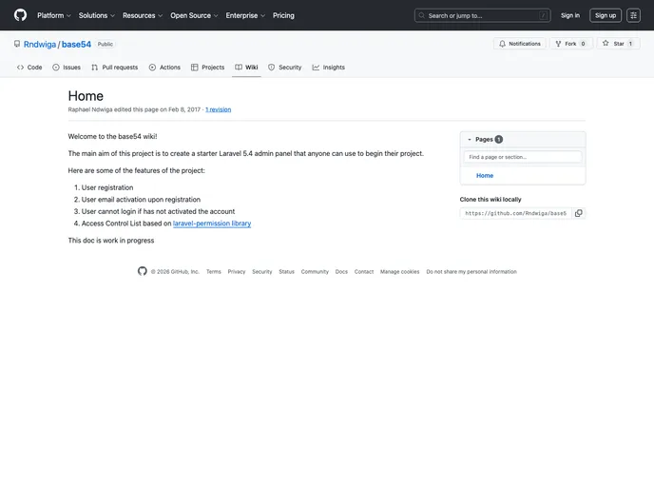This screenshot has height=487, width=654.
Task: Star the base54 repository
Action: click(618, 44)
